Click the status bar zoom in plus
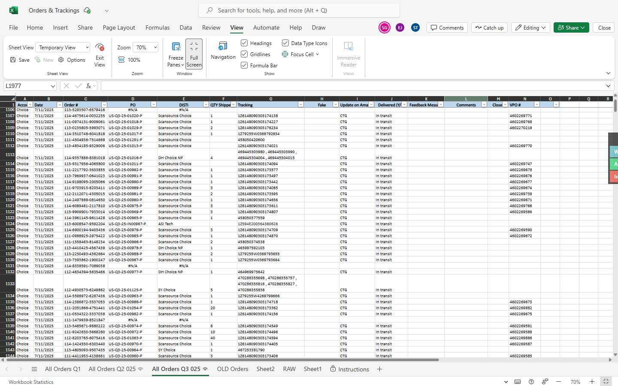Screen dimensions: 618x386 point(592,382)
